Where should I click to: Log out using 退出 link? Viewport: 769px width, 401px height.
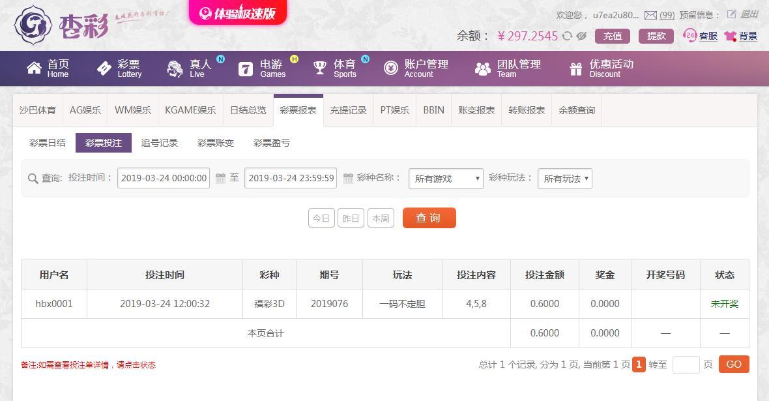tap(749, 14)
